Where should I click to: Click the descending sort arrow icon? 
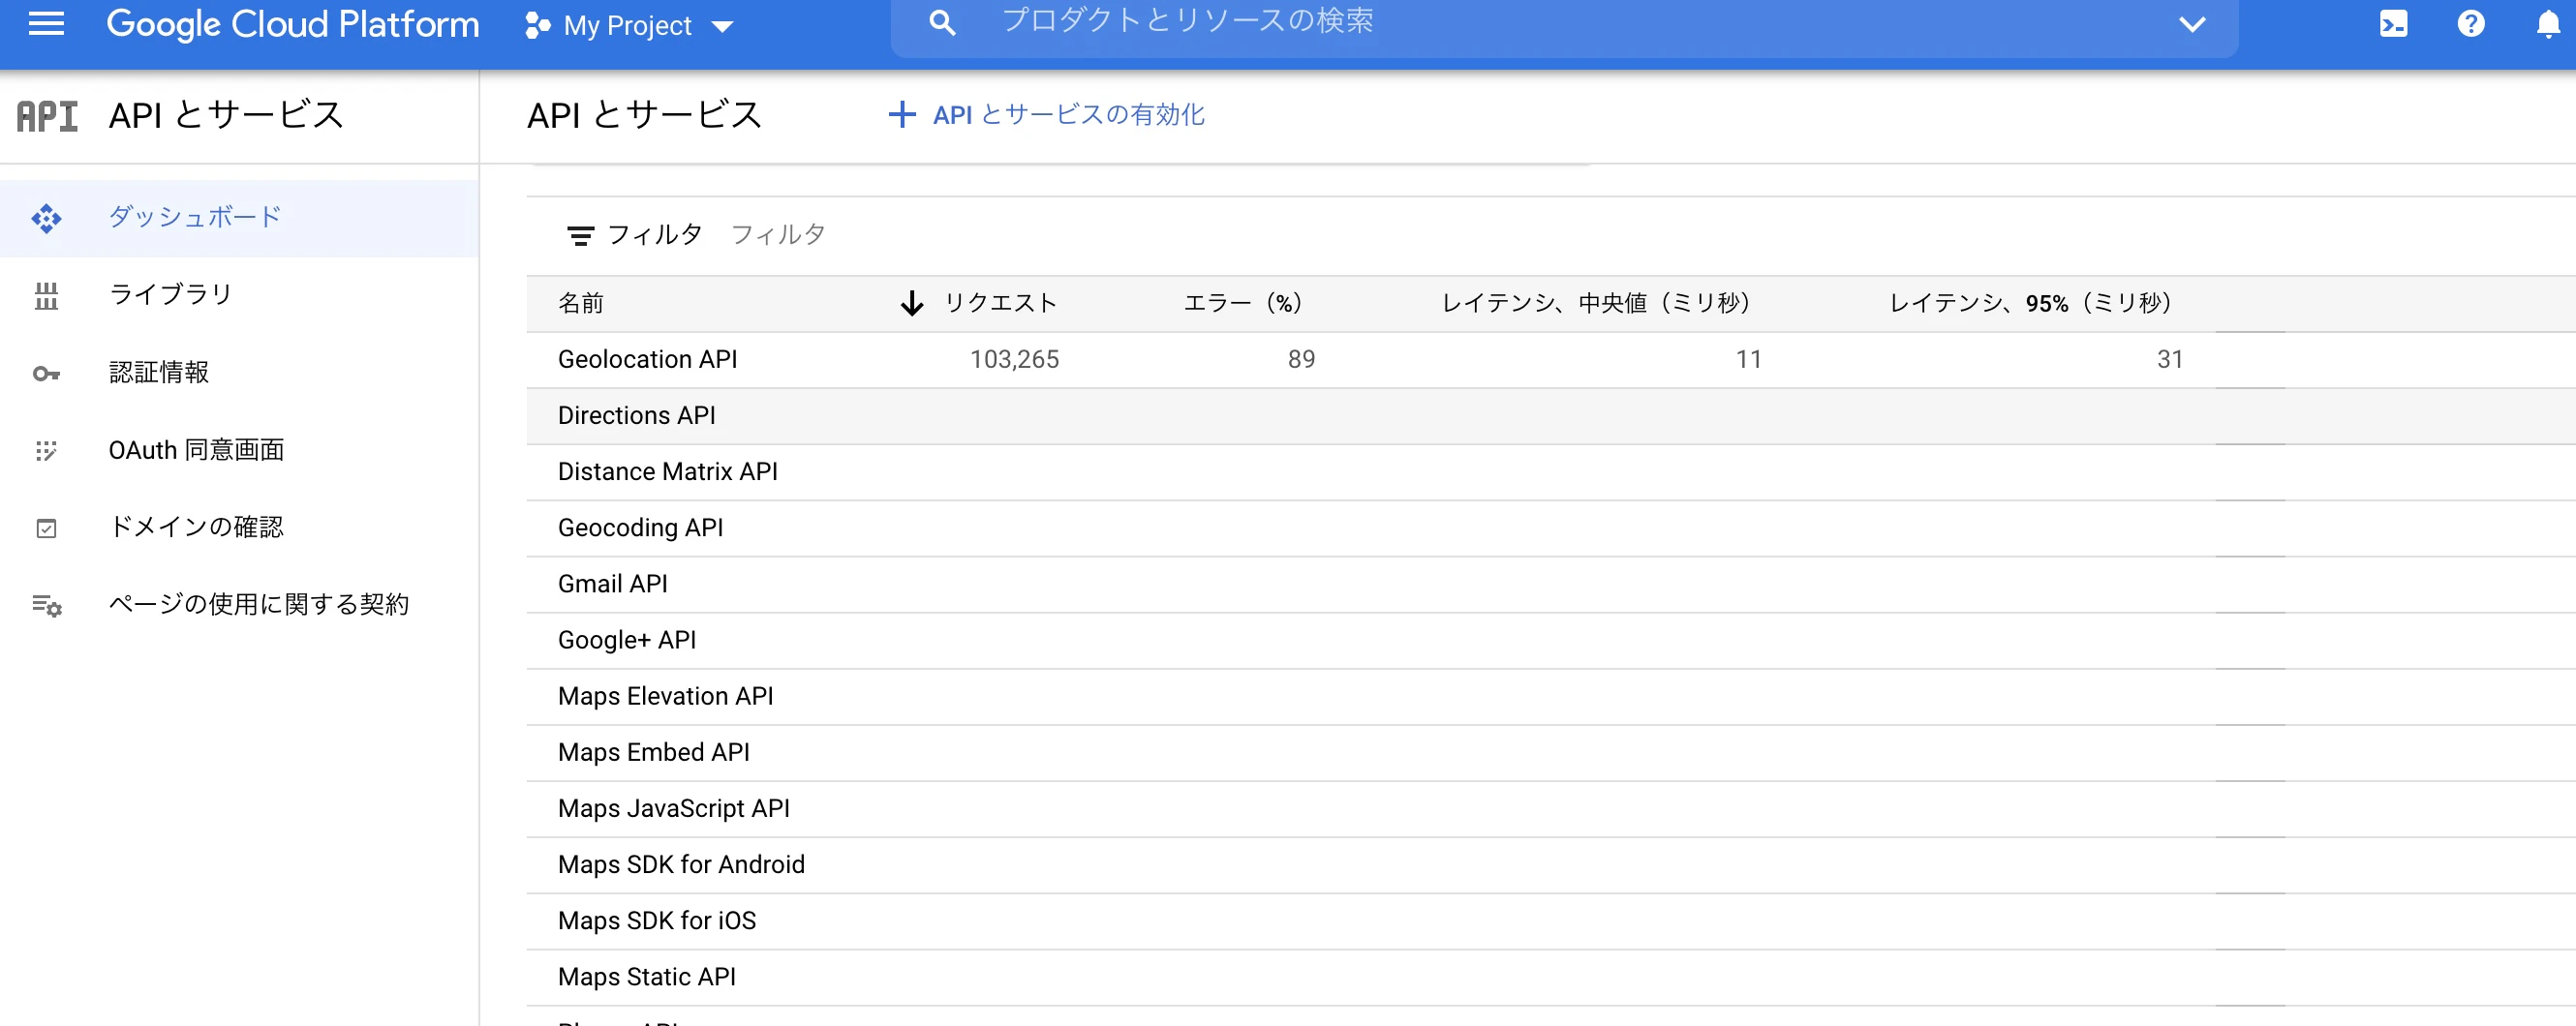[911, 303]
